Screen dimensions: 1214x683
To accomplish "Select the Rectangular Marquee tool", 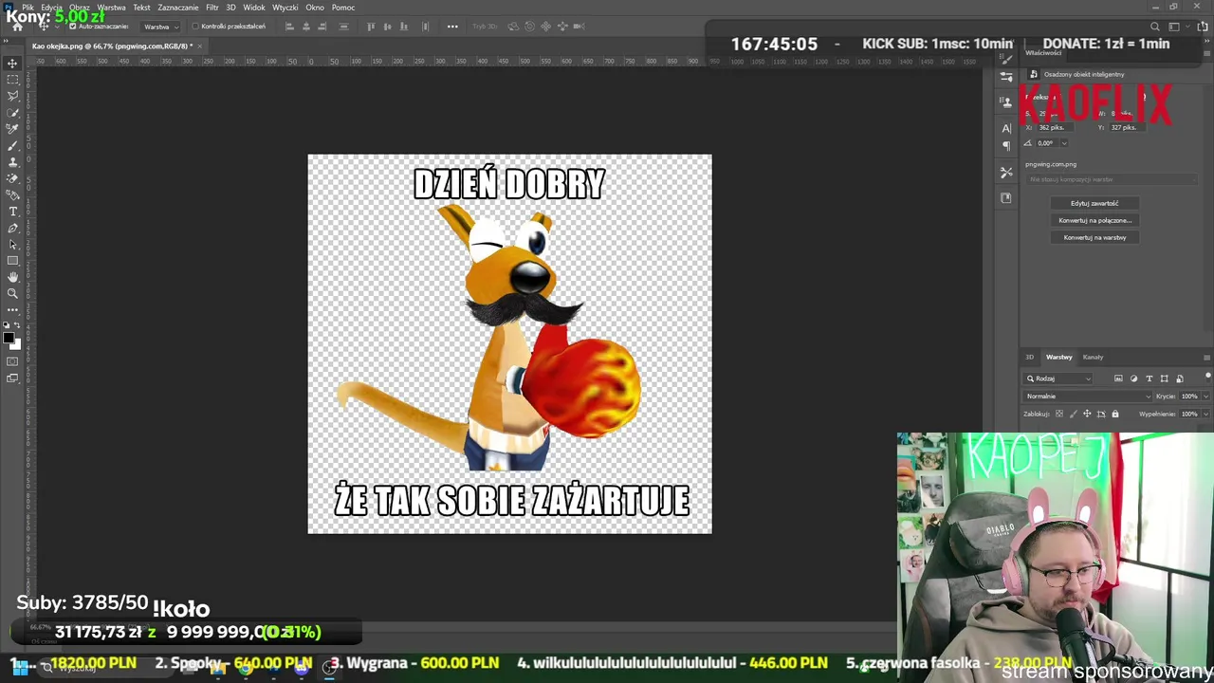I will tap(12, 79).
